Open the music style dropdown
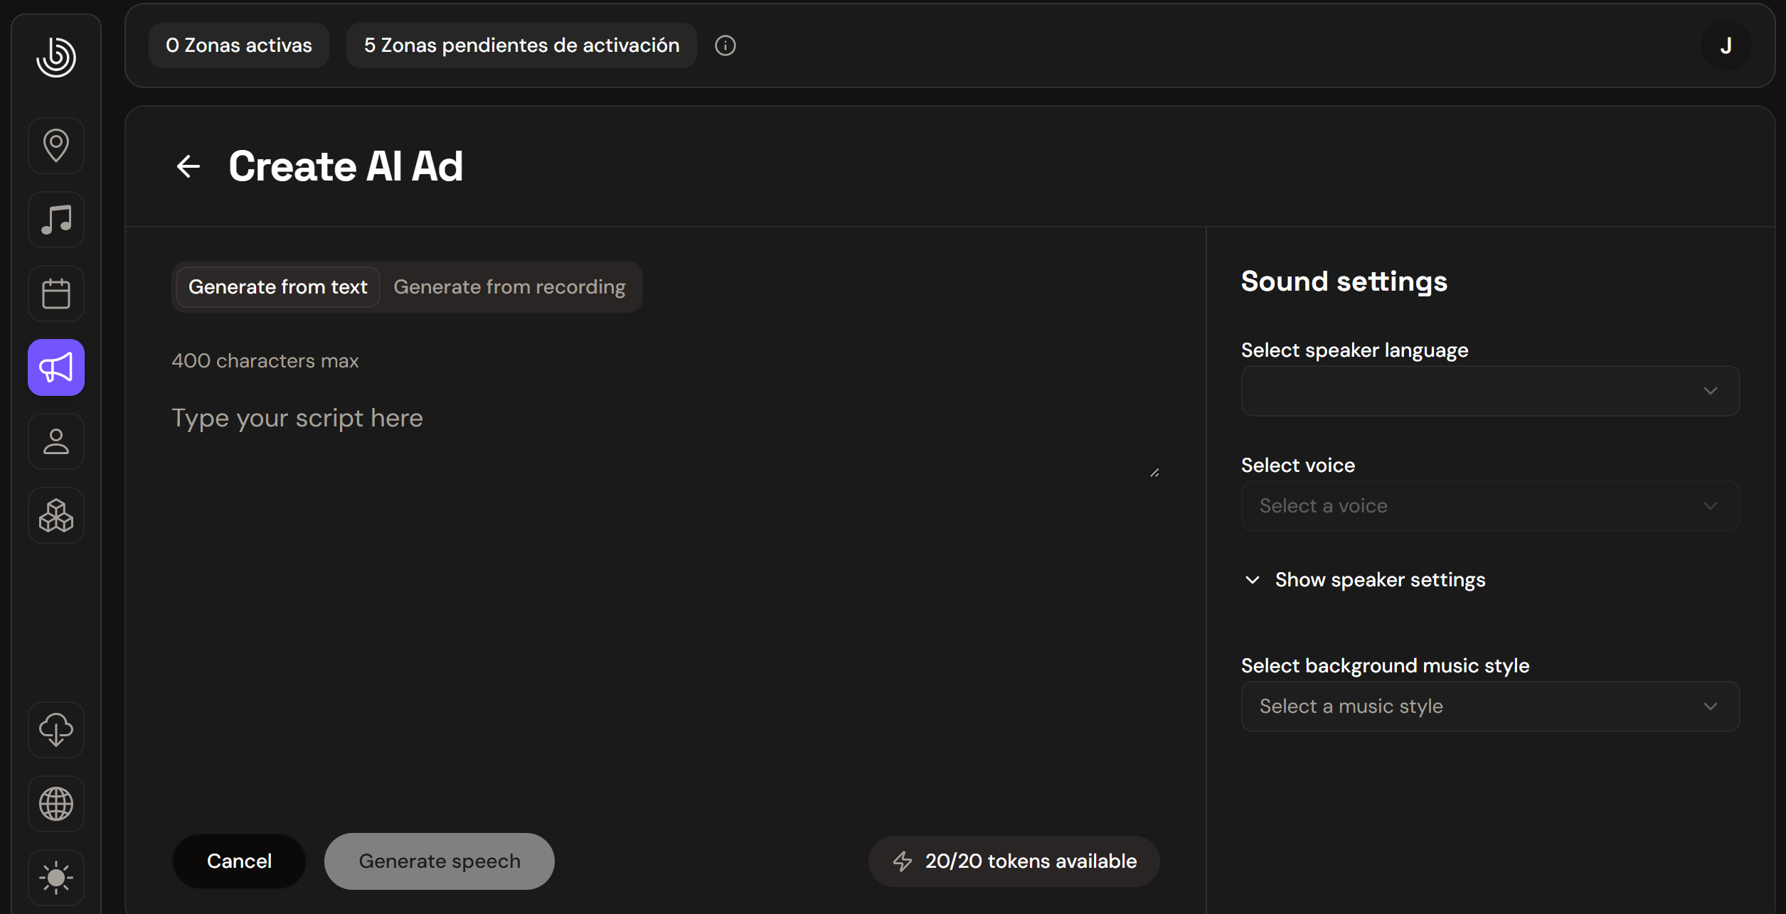 click(x=1490, y=706)
